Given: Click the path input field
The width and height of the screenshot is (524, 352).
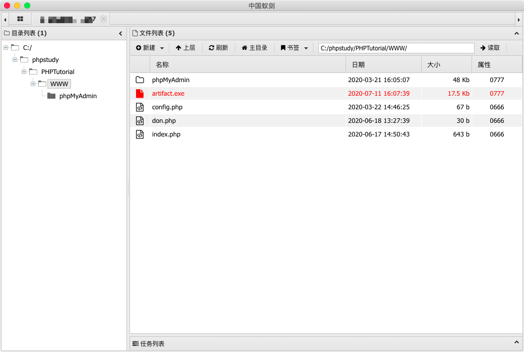Looking at the screenshot, I should (396, 48).
